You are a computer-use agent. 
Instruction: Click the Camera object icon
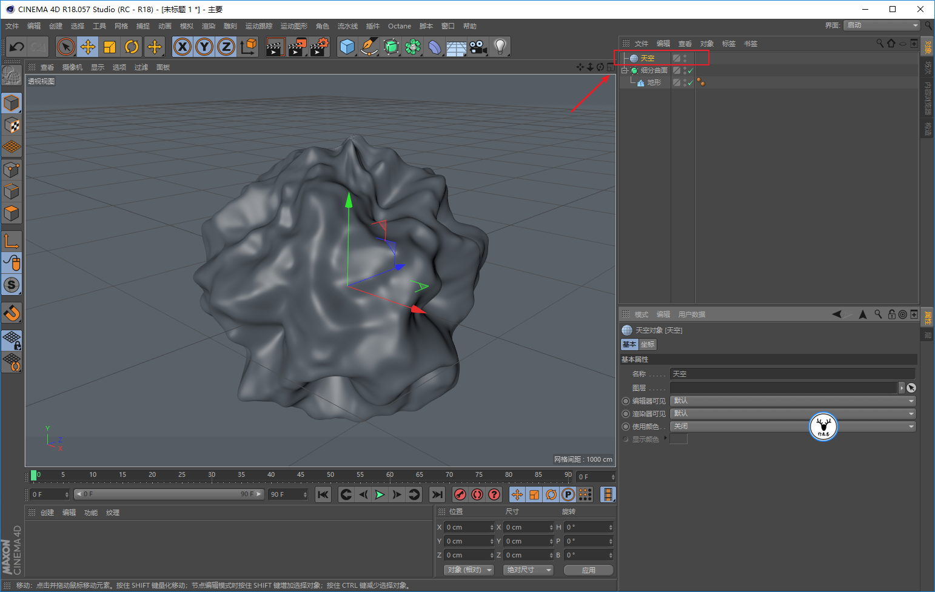(478, 47)
